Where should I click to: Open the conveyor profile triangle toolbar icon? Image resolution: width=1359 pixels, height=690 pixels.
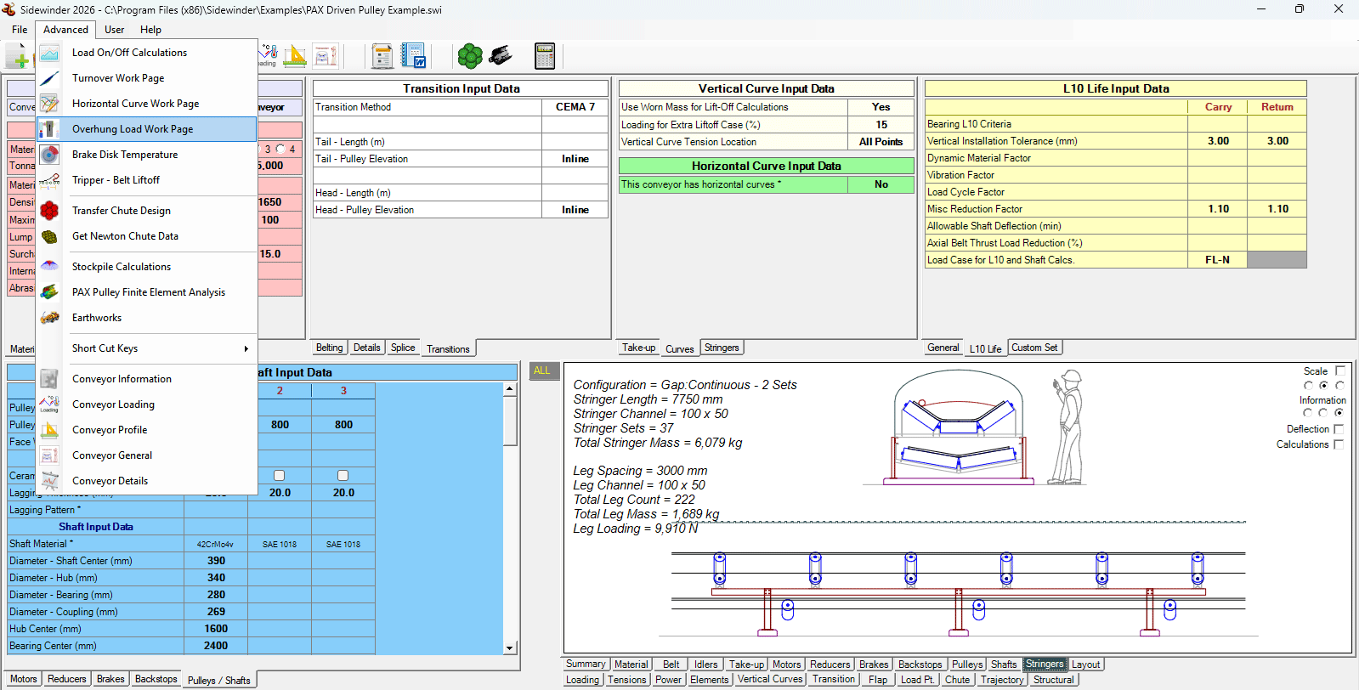295,56
